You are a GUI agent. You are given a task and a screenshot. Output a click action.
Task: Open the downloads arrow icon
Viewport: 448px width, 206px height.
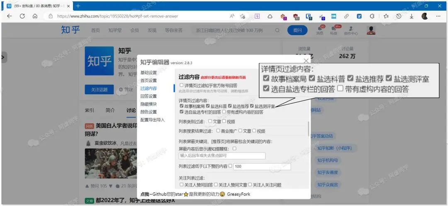pyautogui.click(x=411, y=16)
